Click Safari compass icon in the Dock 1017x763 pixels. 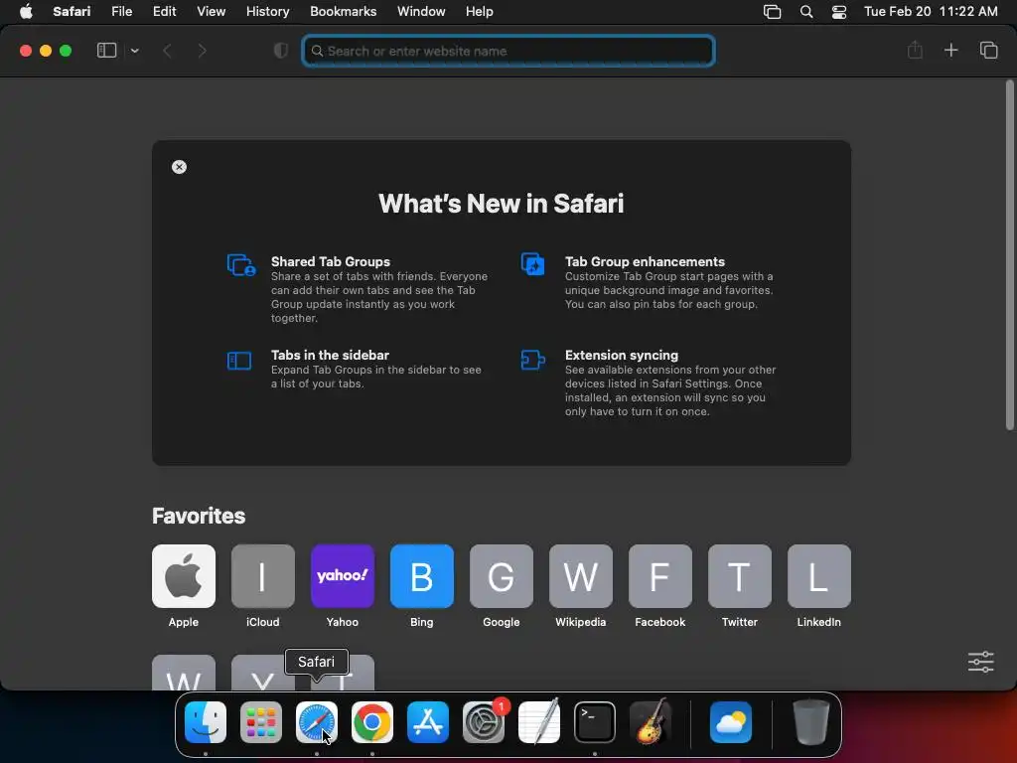(317, 721)
